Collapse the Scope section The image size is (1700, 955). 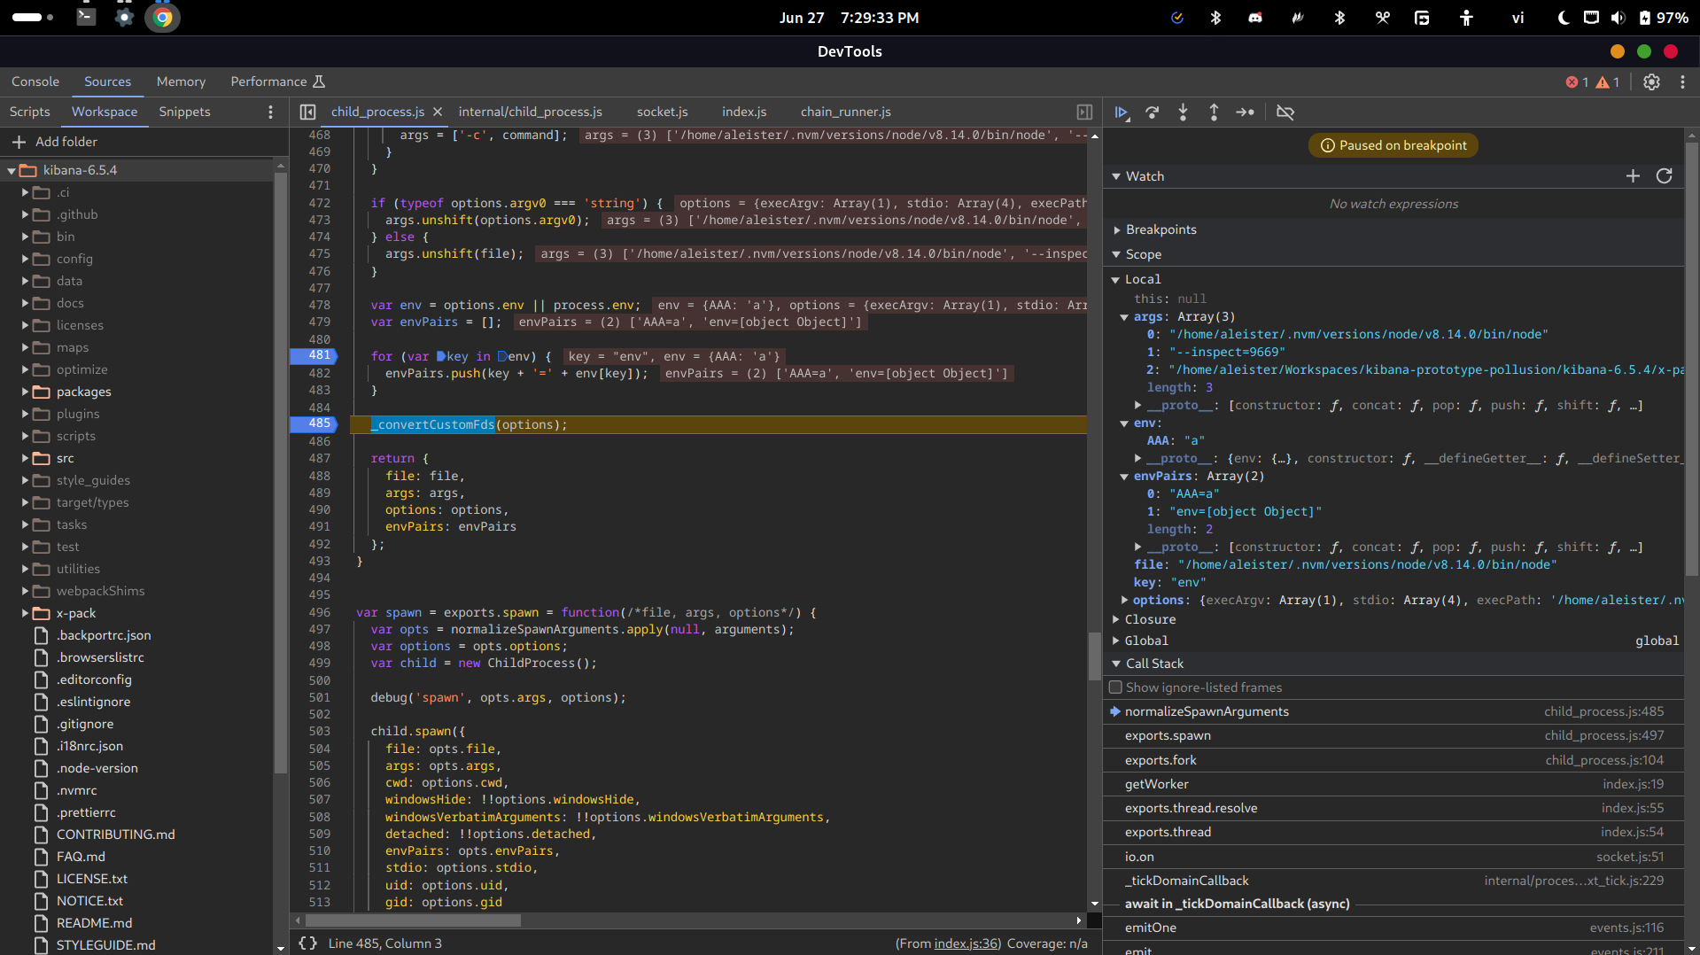point(1117,254)
